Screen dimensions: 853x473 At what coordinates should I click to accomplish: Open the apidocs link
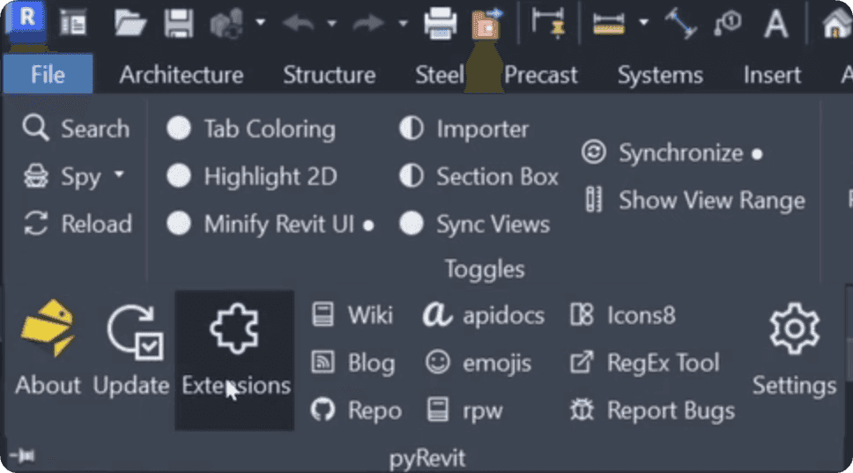[483, 314]
